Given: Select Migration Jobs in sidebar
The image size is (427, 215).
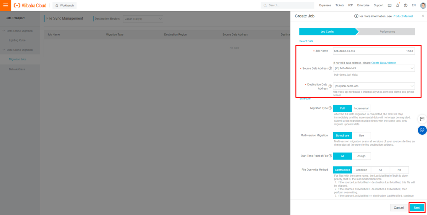Looking at the screenshot, I should (x=18, y=59).
